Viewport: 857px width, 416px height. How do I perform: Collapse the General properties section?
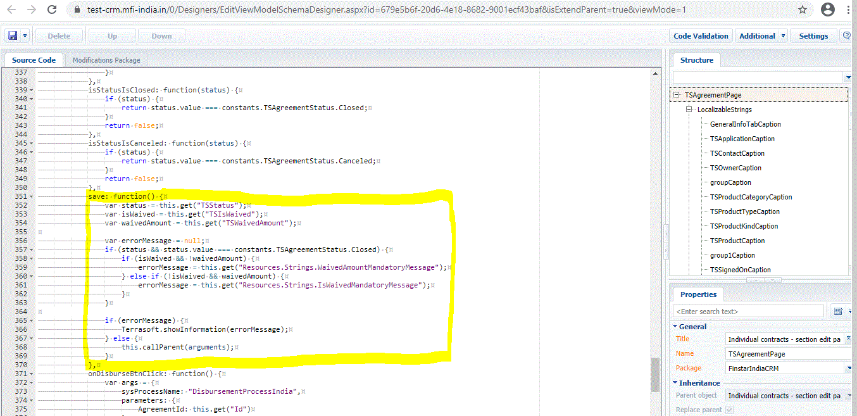point(675,327)
